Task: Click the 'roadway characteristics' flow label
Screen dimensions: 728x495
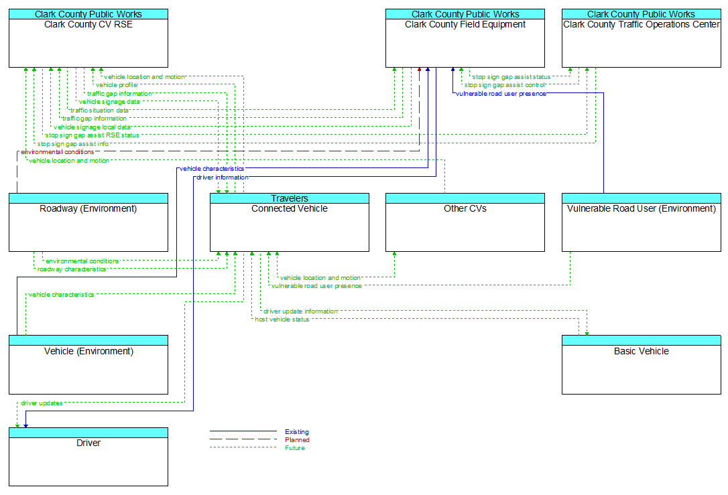Action: [x=72, y=269]
